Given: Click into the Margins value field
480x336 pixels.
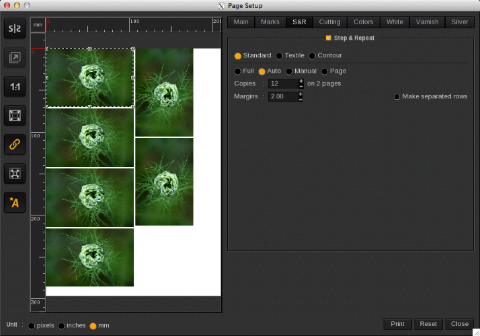Looking at the screenshot, I should (282, 96).
